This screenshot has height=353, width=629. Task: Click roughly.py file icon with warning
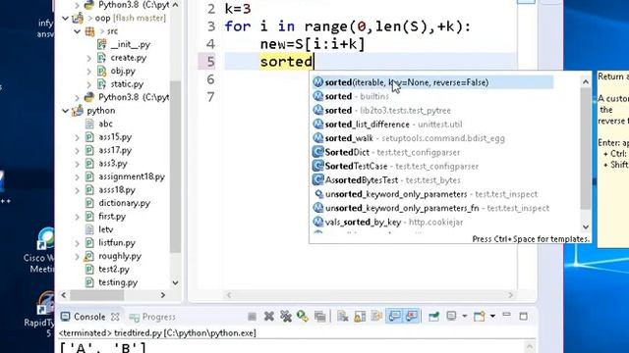click(89, 256)
